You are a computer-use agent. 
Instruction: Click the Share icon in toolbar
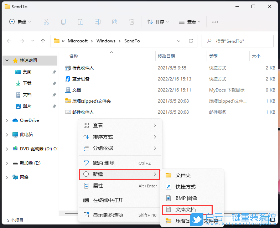pyautogui.click(x=115, y=22)
